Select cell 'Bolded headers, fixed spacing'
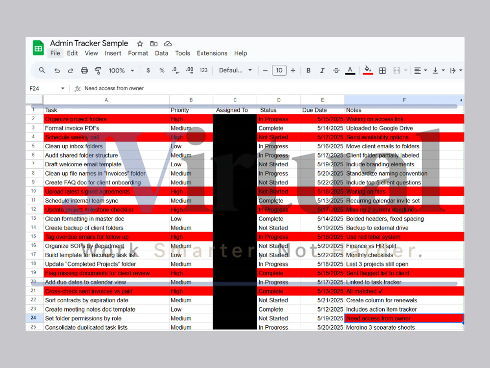 [x=404, y=219]
